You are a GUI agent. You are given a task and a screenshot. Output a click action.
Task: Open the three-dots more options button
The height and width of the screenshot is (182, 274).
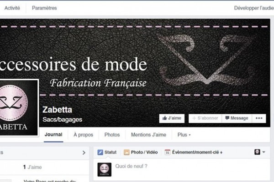tap(259, 118)
